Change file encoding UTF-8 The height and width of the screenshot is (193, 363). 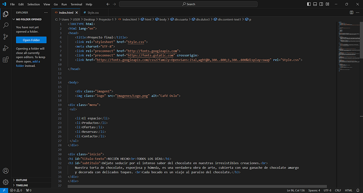[x=327, y=190]
